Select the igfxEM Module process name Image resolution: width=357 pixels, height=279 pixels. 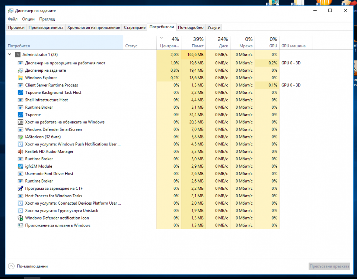pyautogui.click(x=38, y=166)
